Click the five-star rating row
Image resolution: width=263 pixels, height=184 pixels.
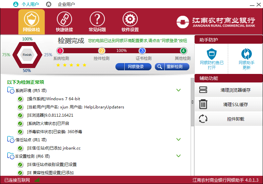click(x=71, y=65)
